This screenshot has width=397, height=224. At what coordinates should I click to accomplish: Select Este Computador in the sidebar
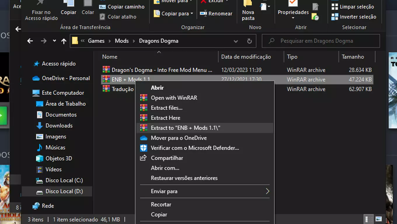point(63,93)
